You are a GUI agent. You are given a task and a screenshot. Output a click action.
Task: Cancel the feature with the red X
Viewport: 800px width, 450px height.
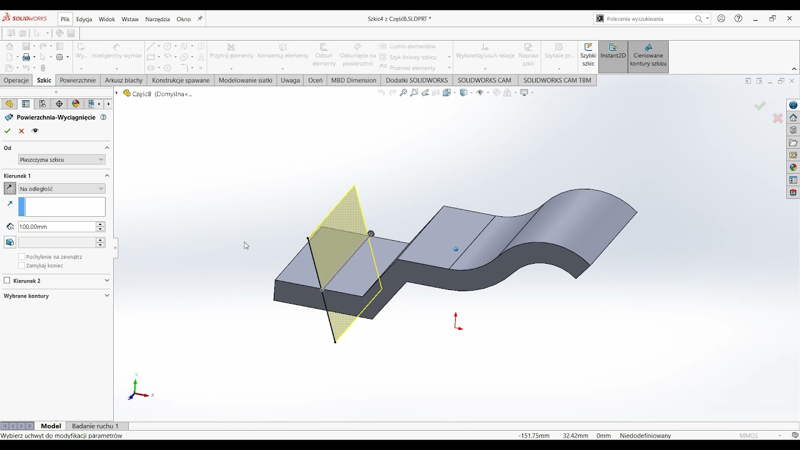21,131
